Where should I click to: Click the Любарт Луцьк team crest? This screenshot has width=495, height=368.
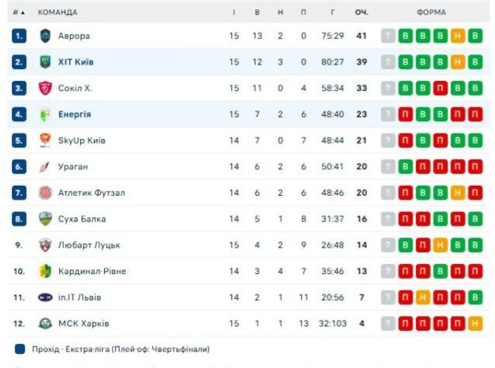[45, 245]
